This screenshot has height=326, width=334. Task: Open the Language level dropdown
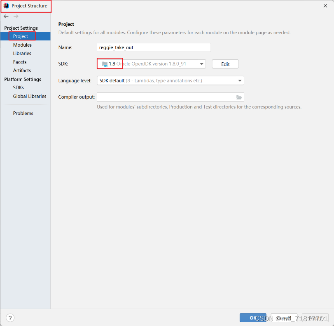click(240, 80)
